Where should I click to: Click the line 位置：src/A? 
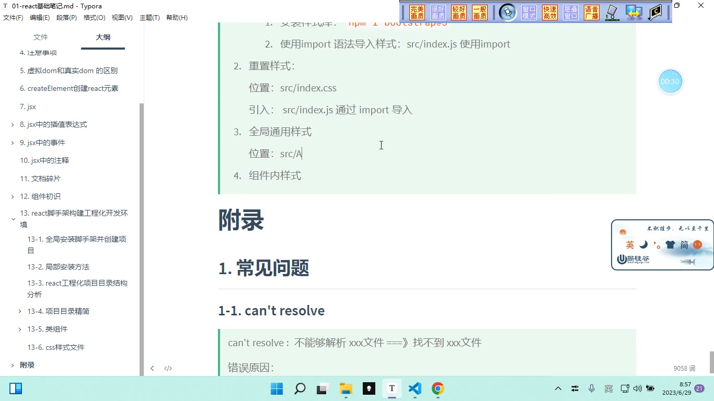point(275,154)
